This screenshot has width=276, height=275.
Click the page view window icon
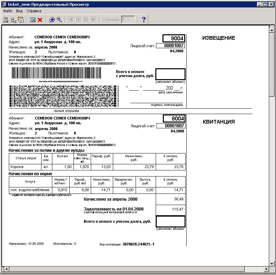(x=33, y=20)
